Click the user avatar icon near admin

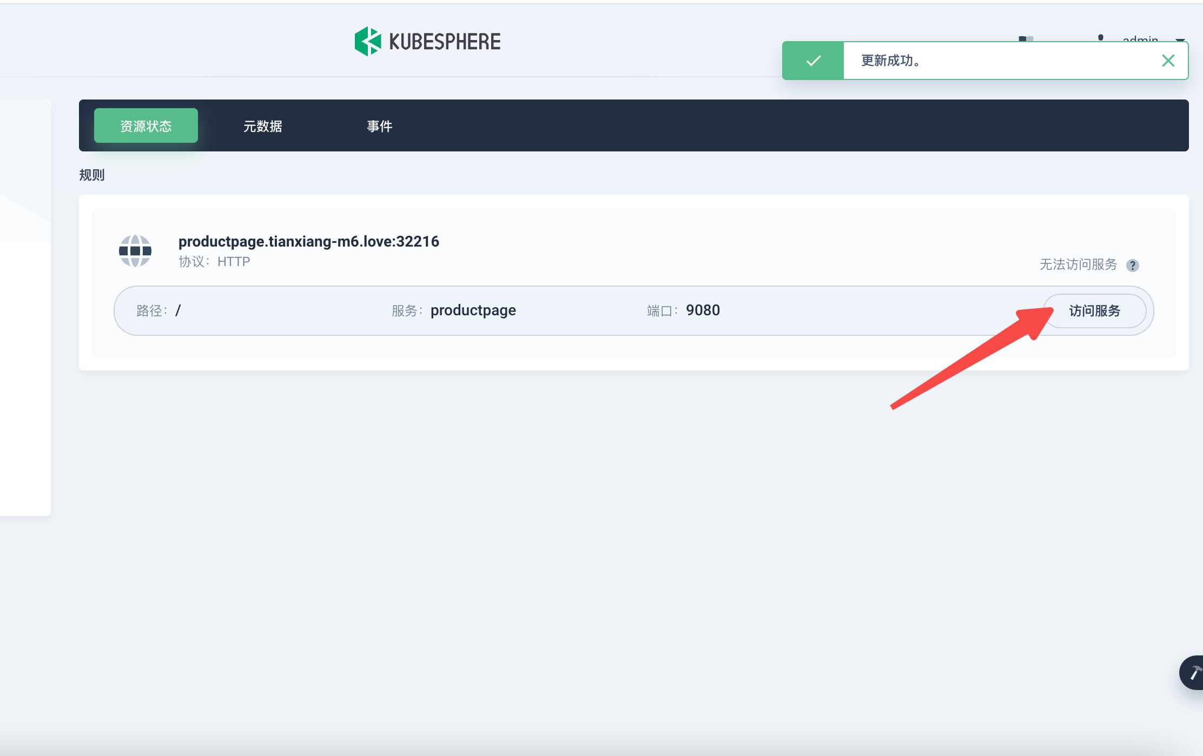point(1100,37)
